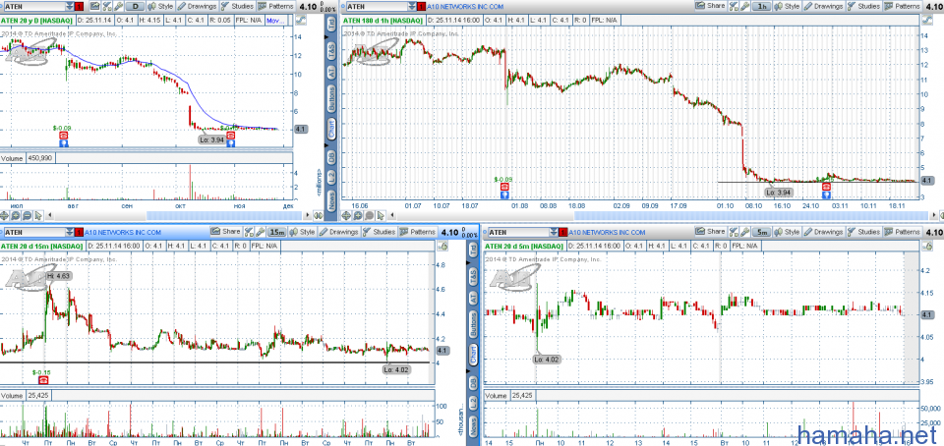
Task: Click the daily chart horizontal scrollbar thumb
Action: tap(224, 215)
